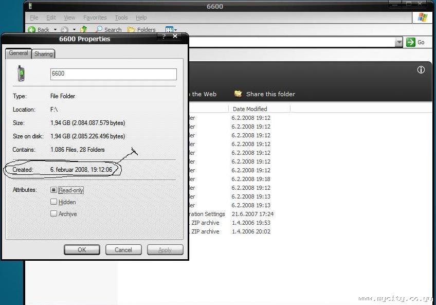
Task: Enable the Hidden attribute checkbox
Action: (x=53, y=202)
